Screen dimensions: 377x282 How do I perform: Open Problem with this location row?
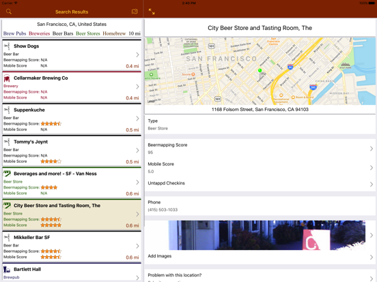260,276
